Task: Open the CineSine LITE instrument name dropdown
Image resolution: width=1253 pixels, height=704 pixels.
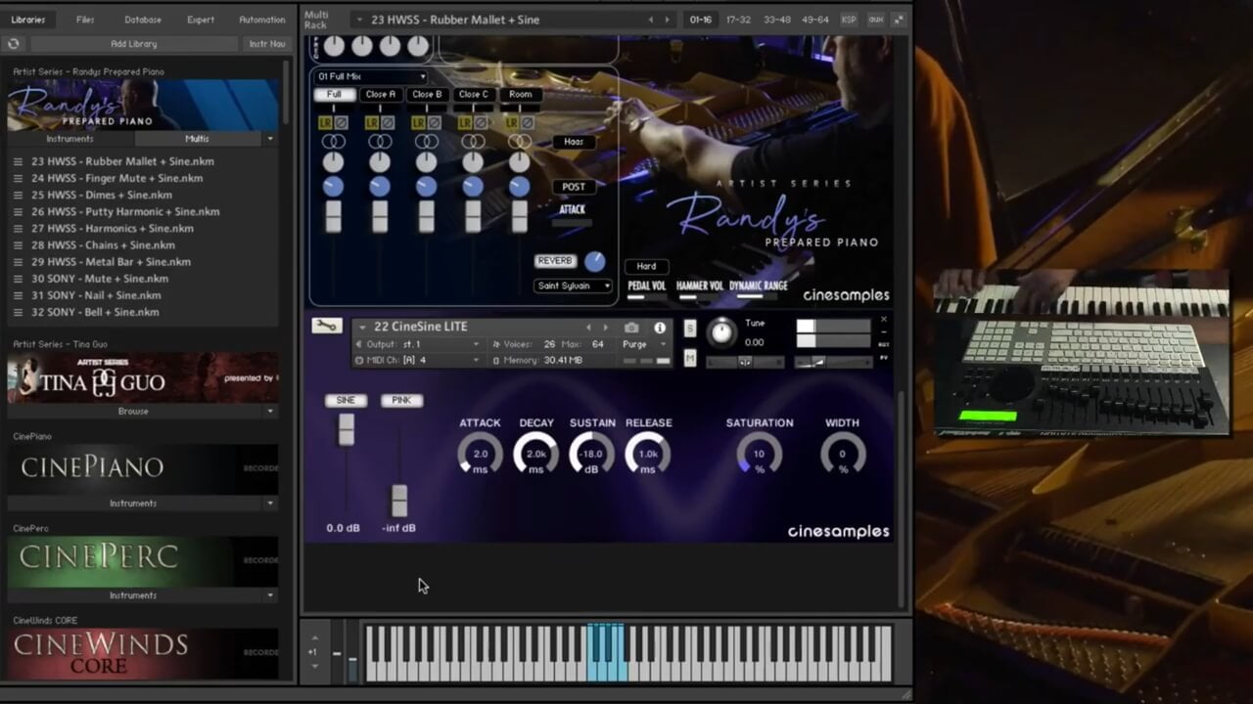Action: [362, 328]
